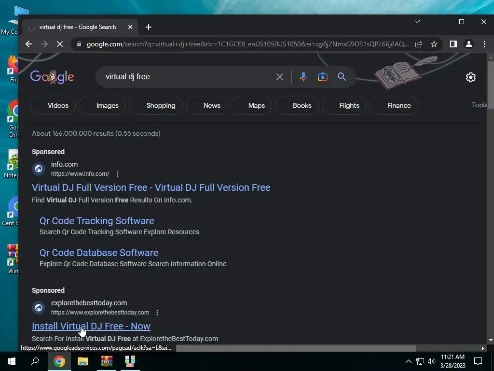Image resolution: width=494 pixels, height=371 pixels.
Task: Click the scroll right arrow
Action: [482, 348]
